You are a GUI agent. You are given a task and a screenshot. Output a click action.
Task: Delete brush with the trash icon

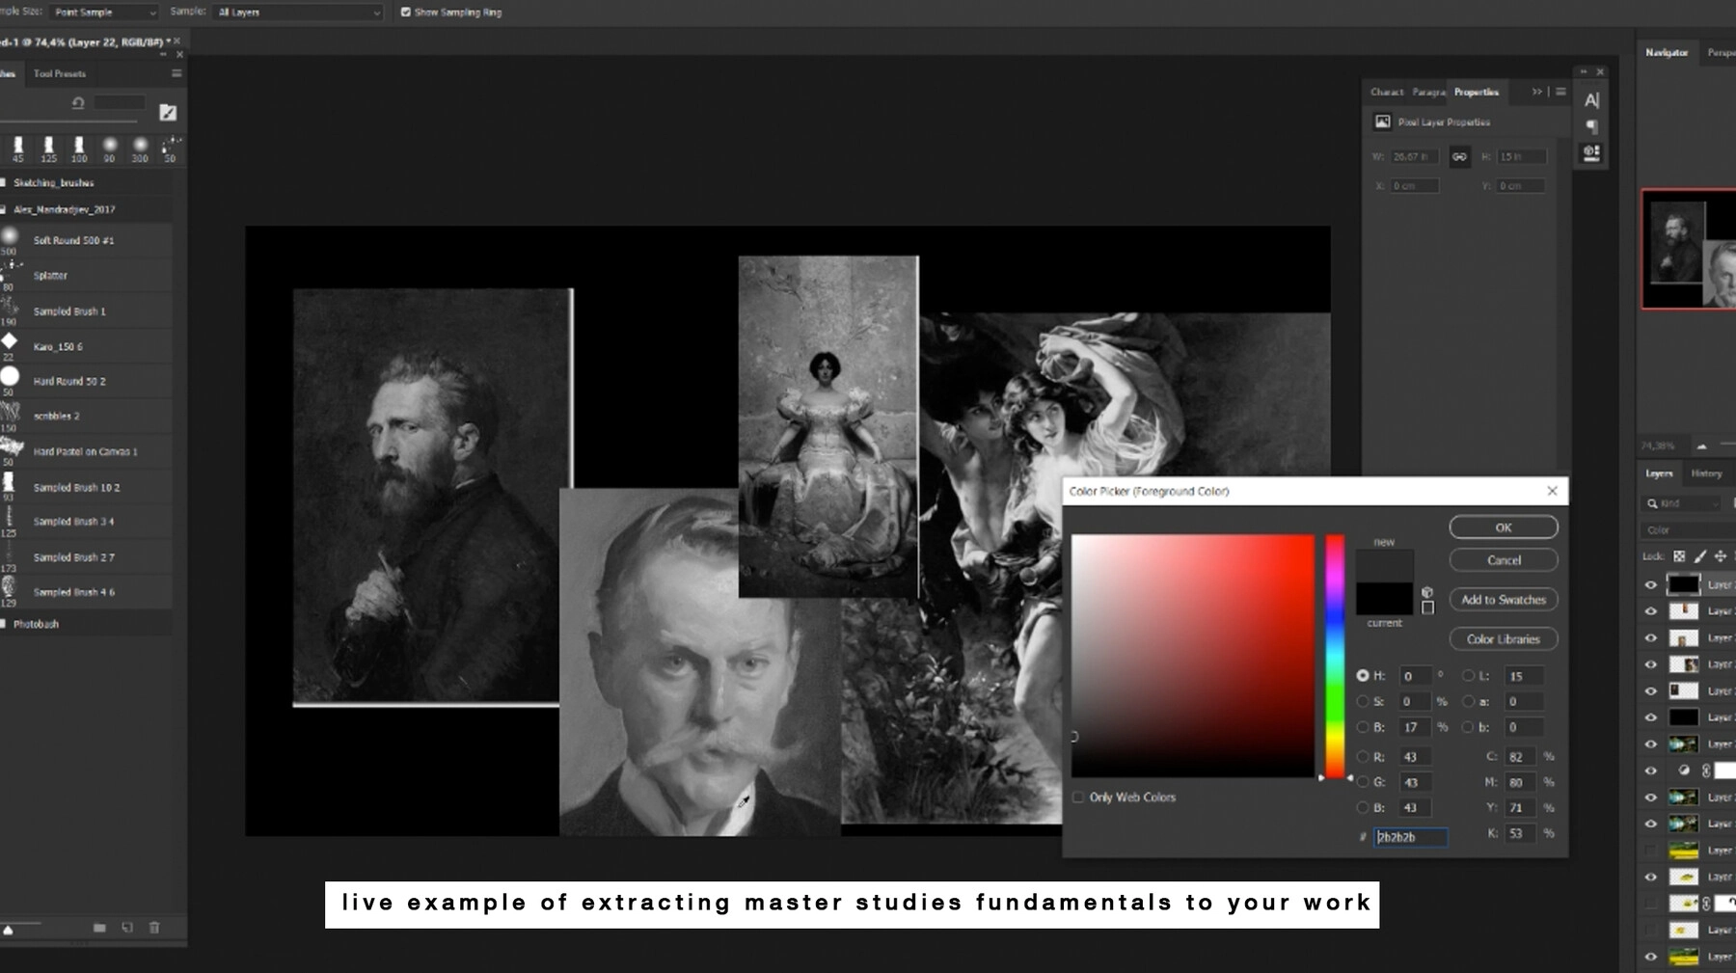coord(154,928)
